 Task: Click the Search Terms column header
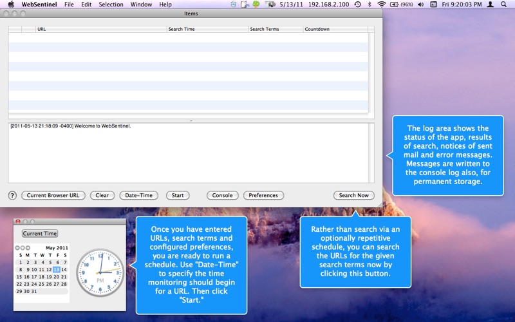coord(276,29)
